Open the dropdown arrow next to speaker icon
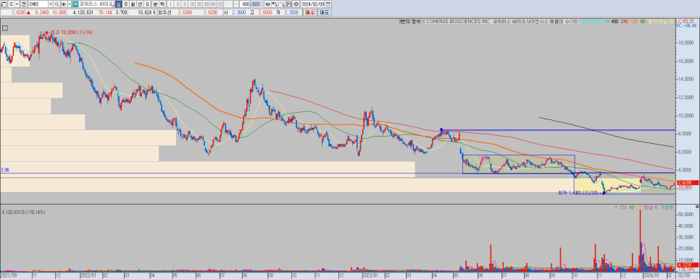This screenshot has height=279, width=700. point(69,4)
